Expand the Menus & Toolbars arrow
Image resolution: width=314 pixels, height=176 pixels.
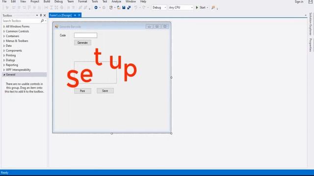(4, 41)
